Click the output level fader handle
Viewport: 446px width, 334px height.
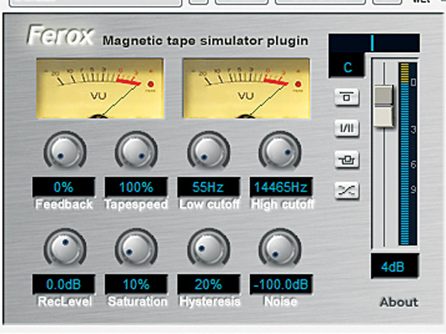[384, 106]
